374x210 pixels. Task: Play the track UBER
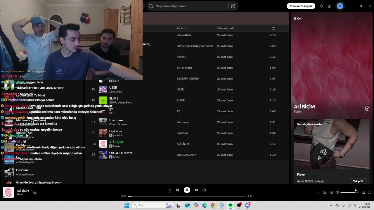pyautogui.click(x=113, y=87)
